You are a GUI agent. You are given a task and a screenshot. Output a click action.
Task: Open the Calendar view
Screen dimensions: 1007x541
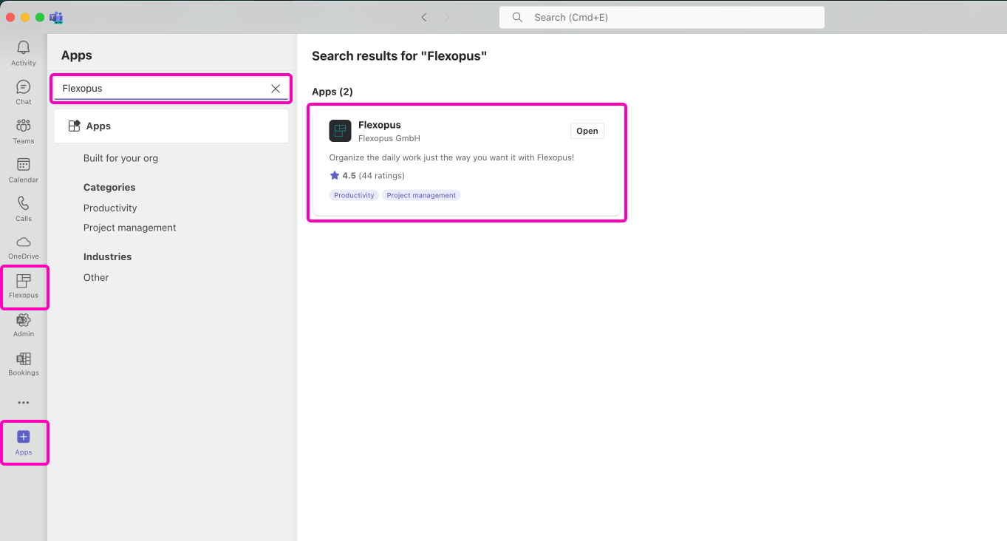[x=24, y=166]
